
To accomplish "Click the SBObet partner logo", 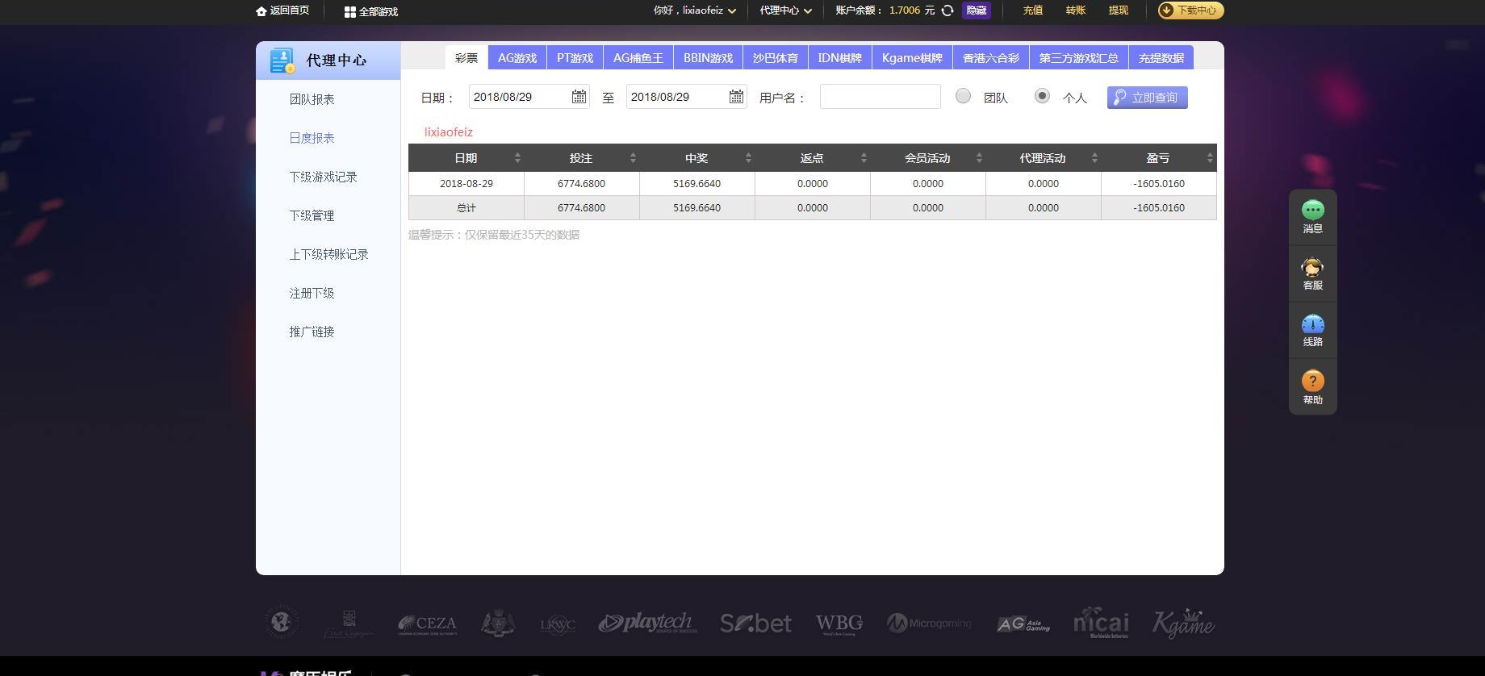I will click(755, 623).
